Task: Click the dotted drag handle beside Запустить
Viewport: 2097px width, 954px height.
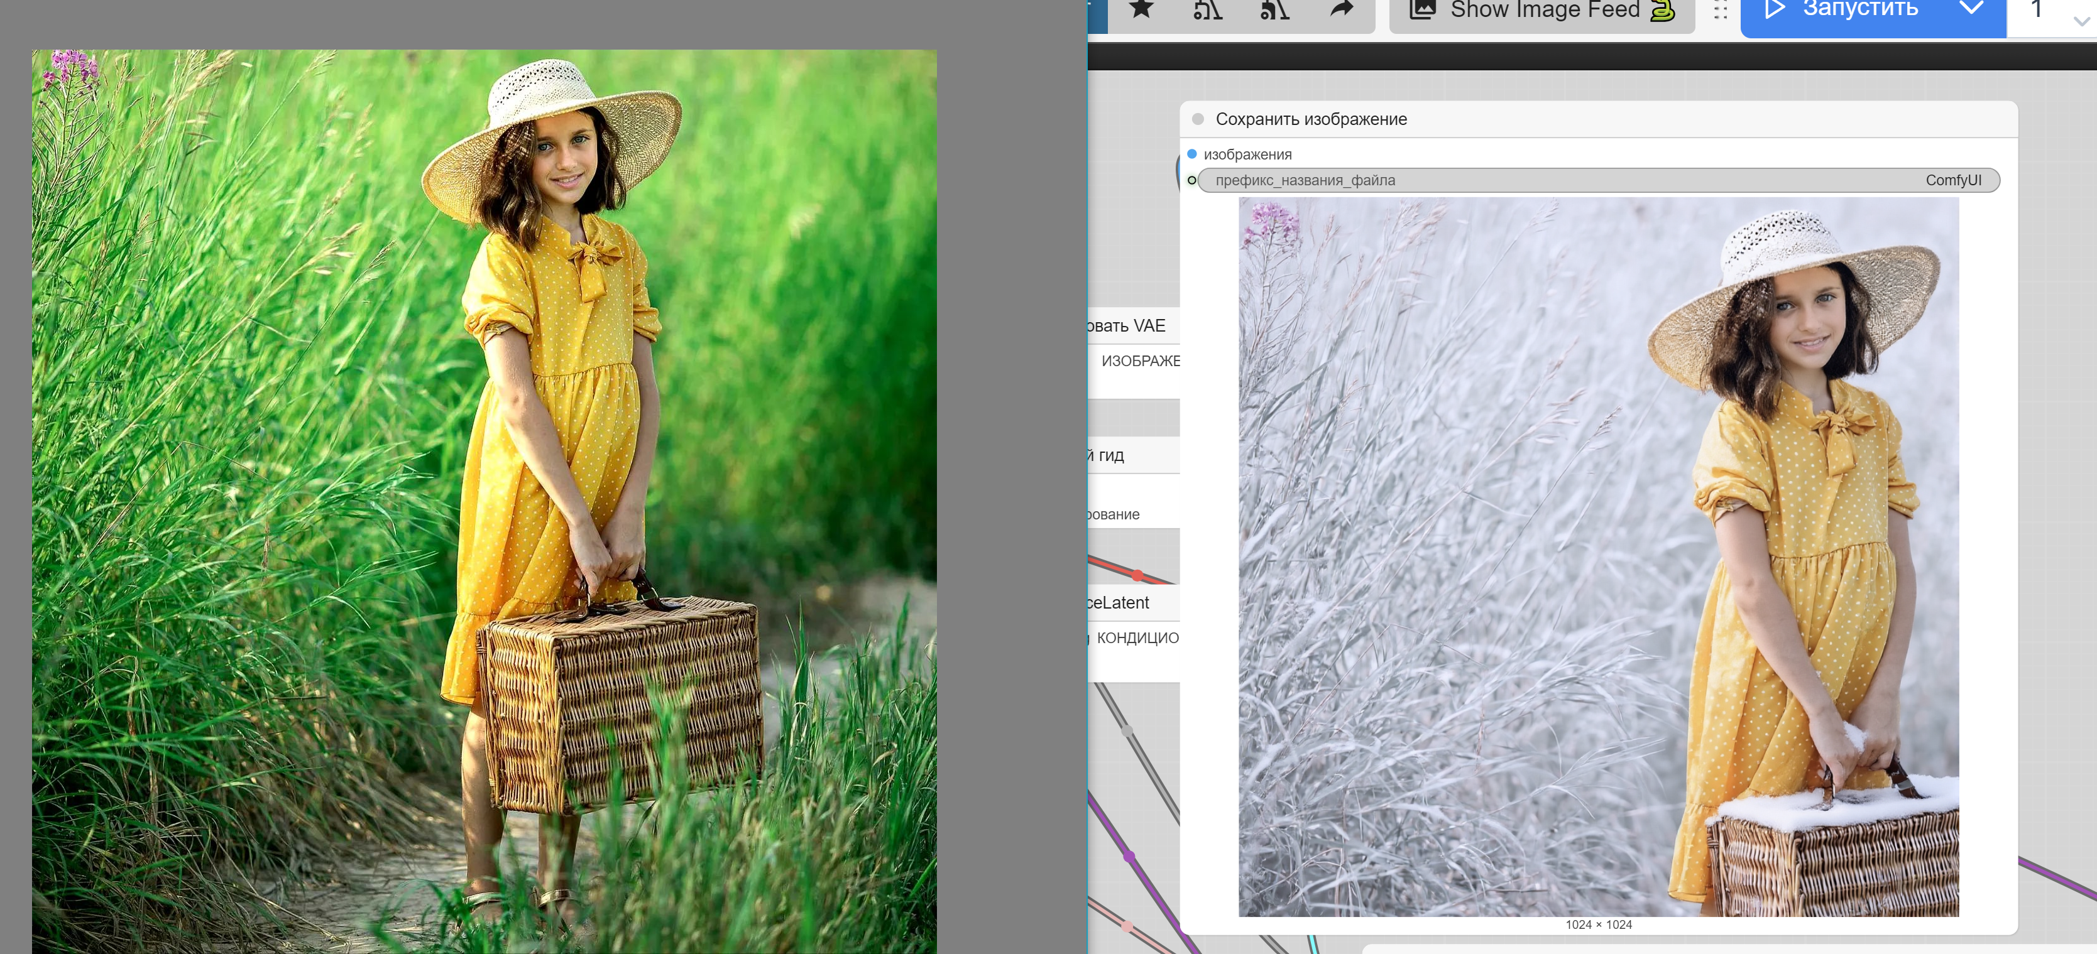Action: click(1720, 10)
